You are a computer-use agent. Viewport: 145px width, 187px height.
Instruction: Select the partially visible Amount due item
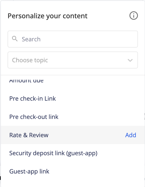pyautogui.click(x=73, y=81)
